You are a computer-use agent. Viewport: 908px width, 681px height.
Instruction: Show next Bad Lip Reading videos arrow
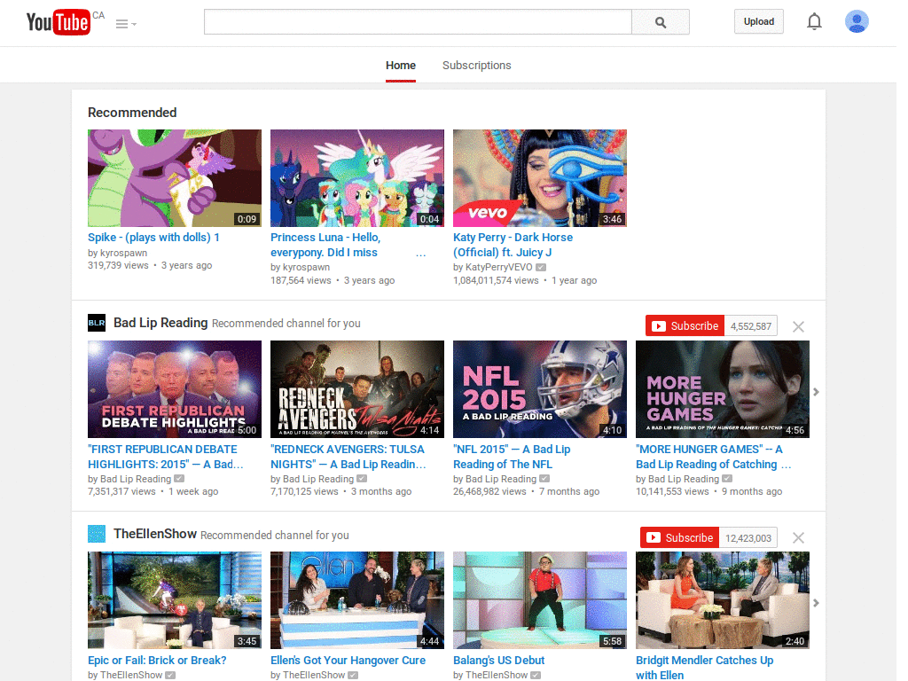(x=816, y=392)
